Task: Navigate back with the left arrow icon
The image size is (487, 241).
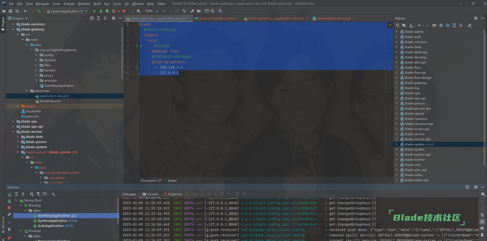Action: click(x=25, y=11)
